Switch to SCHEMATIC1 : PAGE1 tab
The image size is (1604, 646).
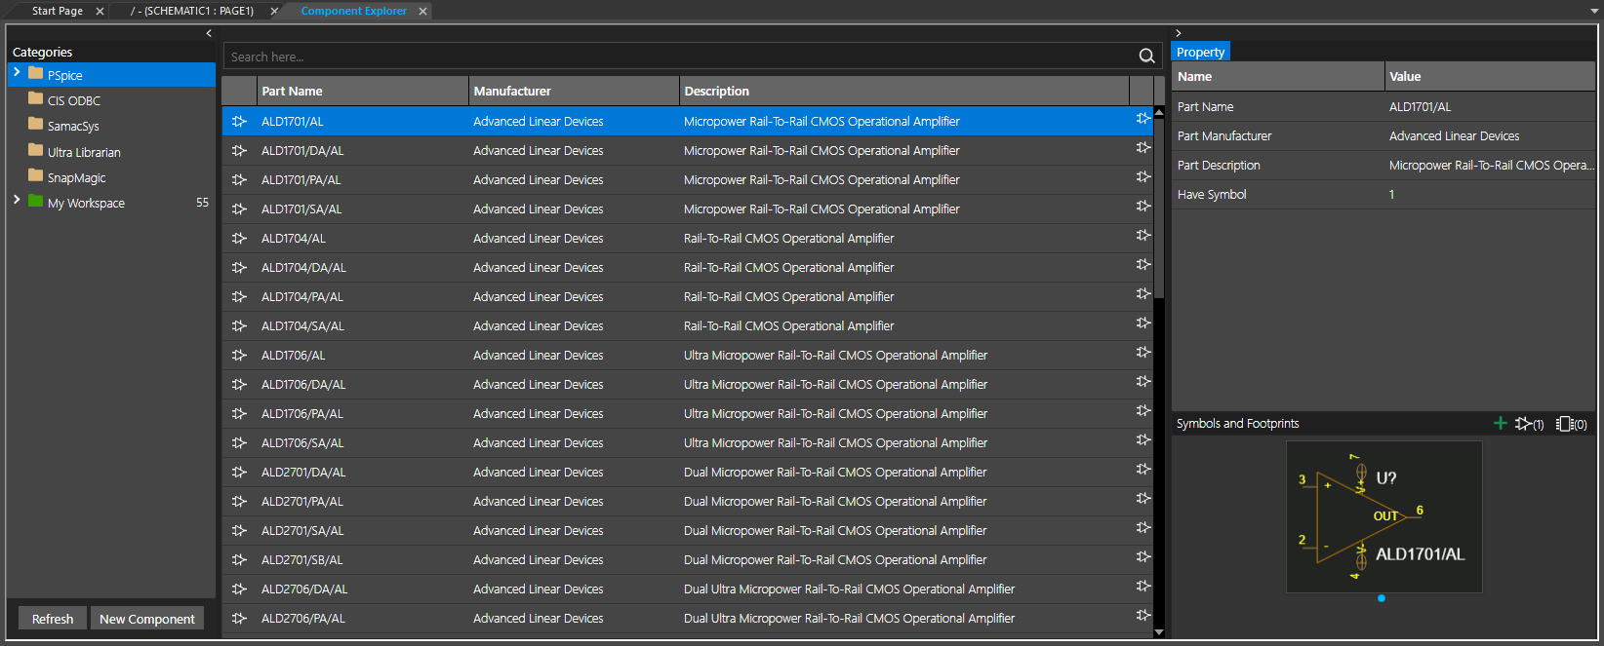(x=192, y=11)
